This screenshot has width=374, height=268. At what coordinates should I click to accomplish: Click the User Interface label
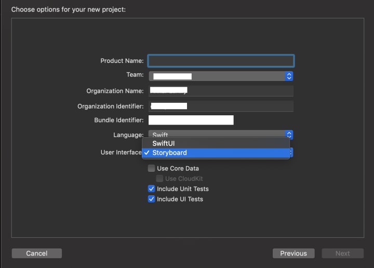[121, 153]
